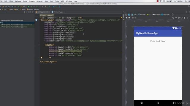Image resolution: width=190 pixels, height=106 pixels.
Task: Click the android:hint attribute line
Action: tap(65, 51)
